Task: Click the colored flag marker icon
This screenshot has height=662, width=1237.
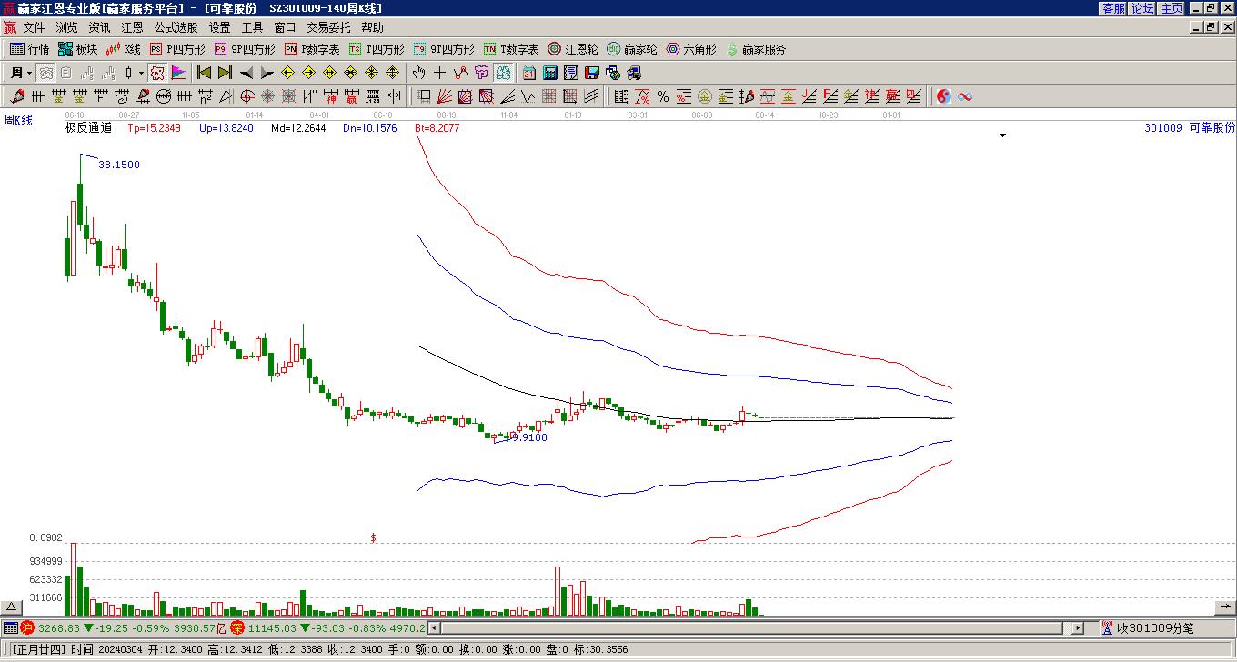Action: 178,73
